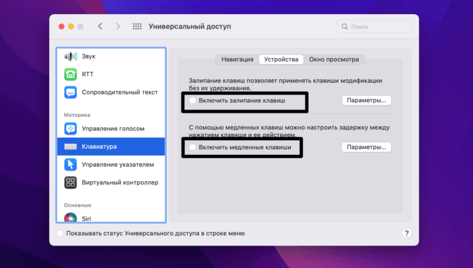This screenshot has height=268, width=473.
Task: Open help with the question mark button
Action: (407, 234)
